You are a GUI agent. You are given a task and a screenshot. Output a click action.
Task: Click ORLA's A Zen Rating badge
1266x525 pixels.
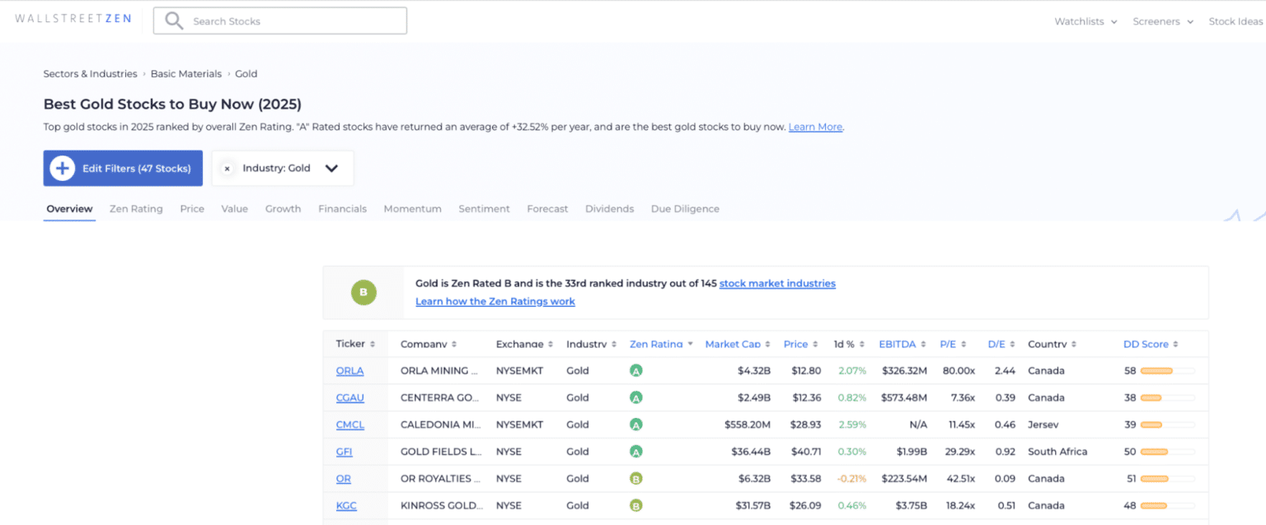pos(635,371)
